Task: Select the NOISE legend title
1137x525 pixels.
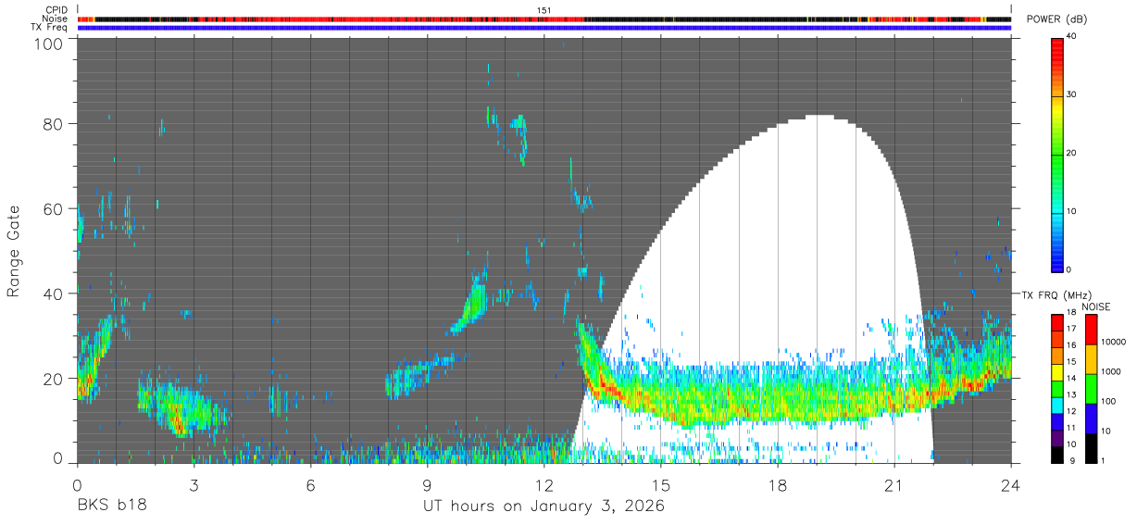Action: [1096, 306]
